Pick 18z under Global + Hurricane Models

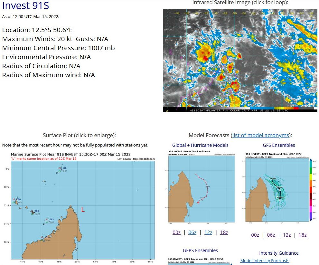(x=224, y=232)
